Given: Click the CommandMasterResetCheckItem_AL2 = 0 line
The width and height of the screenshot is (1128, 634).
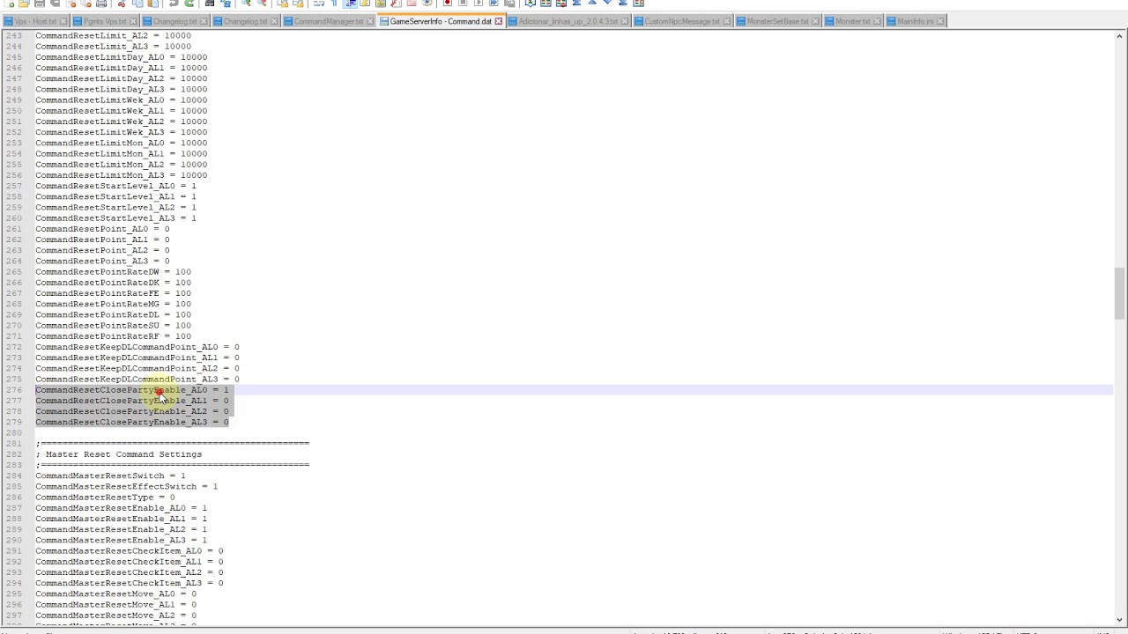Looking at the screenshot, I should (x=129, y=572).
